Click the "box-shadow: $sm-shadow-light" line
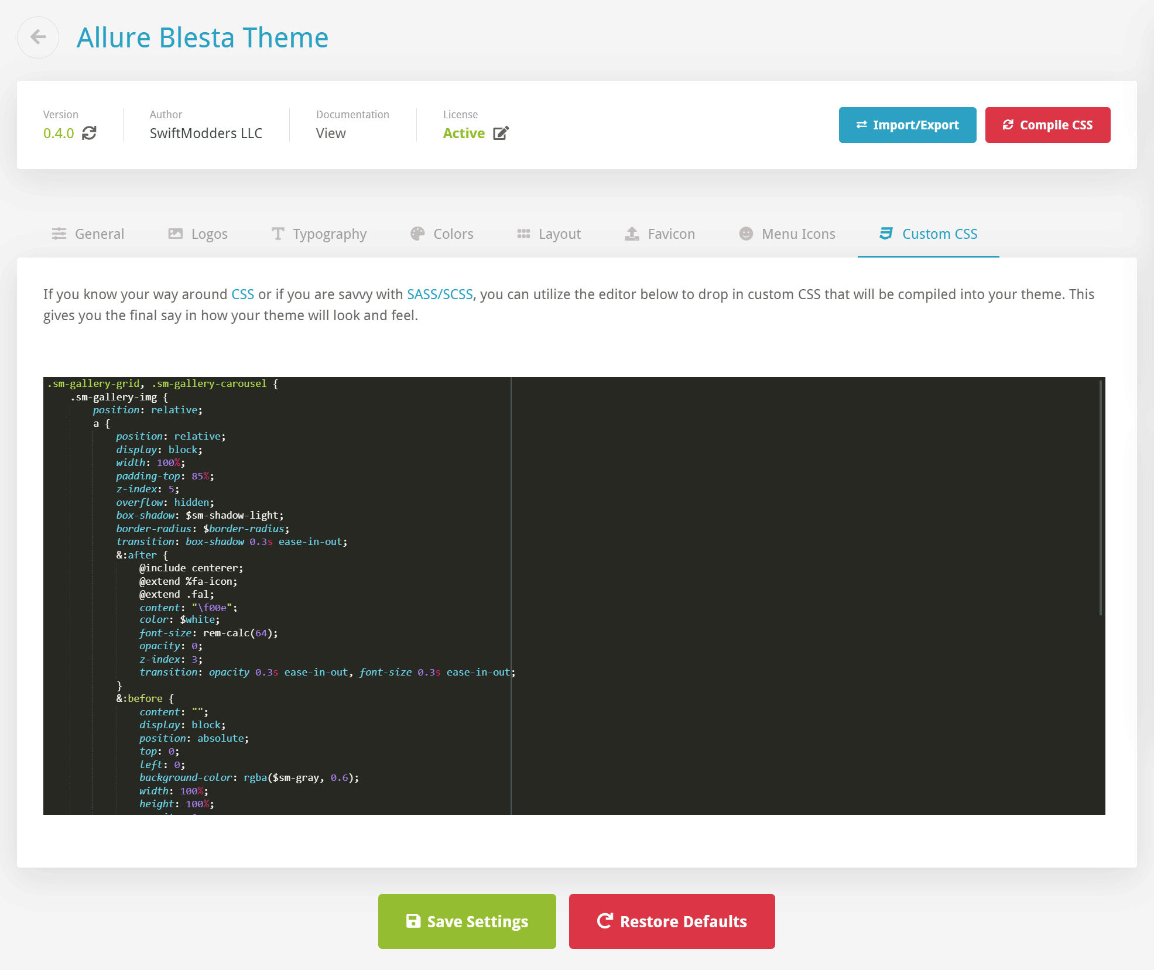The height and width of the screenshot is (970, 1154). 200,515
